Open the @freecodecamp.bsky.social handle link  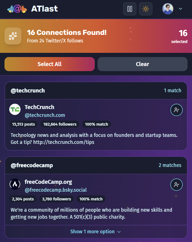[x=56, y=190]
